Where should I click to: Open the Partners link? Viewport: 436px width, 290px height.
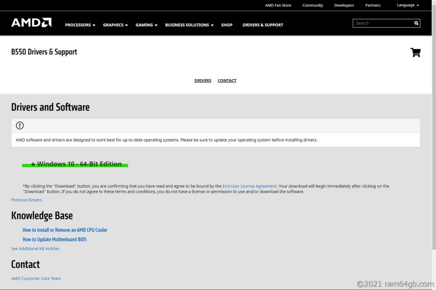[x=373, y=5]
